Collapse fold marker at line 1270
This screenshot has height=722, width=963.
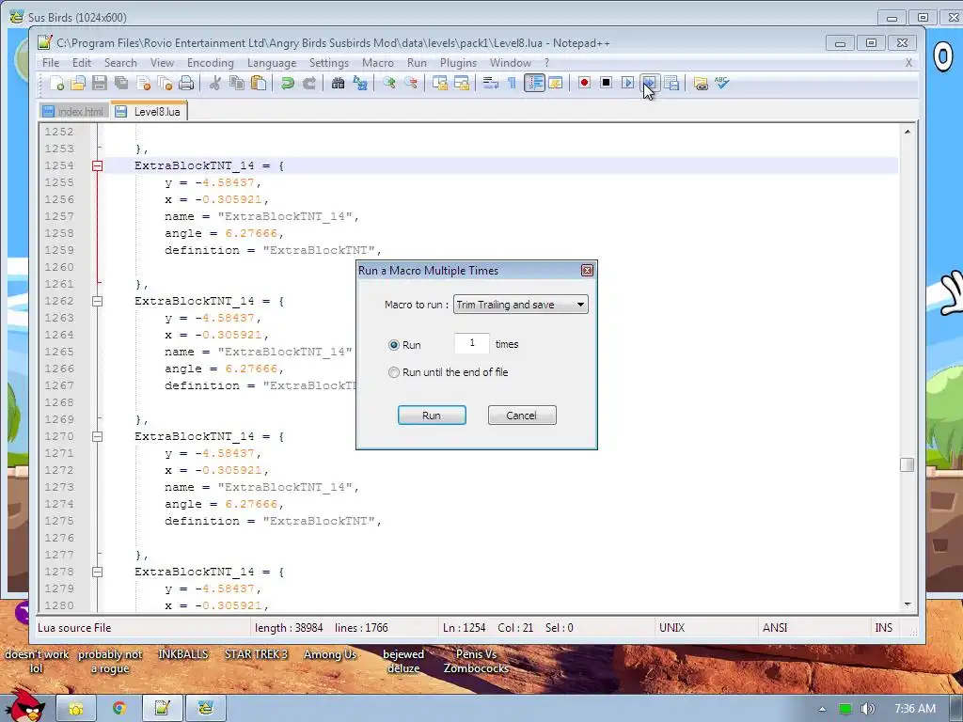[97, 436]
